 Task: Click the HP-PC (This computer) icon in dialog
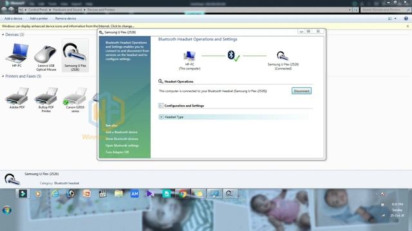tap(189, 56)
